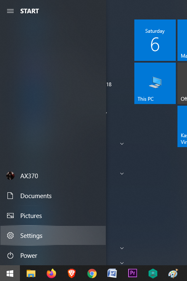Open the This PC tile
This screenshot has height=281, width=187.
tap(155, 83)
